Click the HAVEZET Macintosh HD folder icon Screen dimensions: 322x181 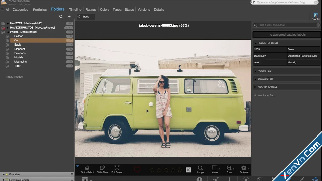(3, 24)
